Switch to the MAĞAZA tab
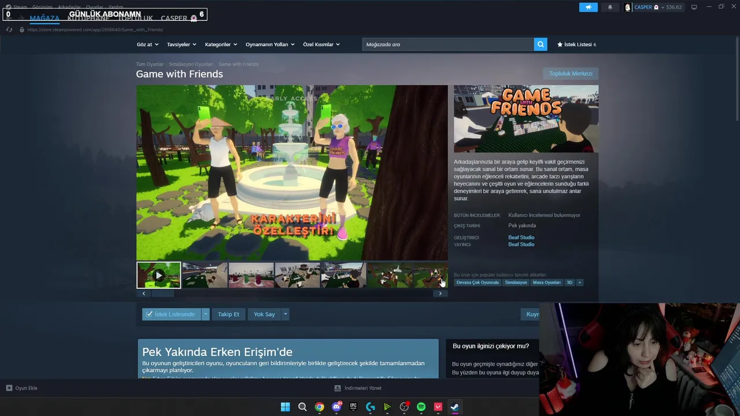Image resolution: width=740 pixels, height=416 pixels. (x=45, y=18)
